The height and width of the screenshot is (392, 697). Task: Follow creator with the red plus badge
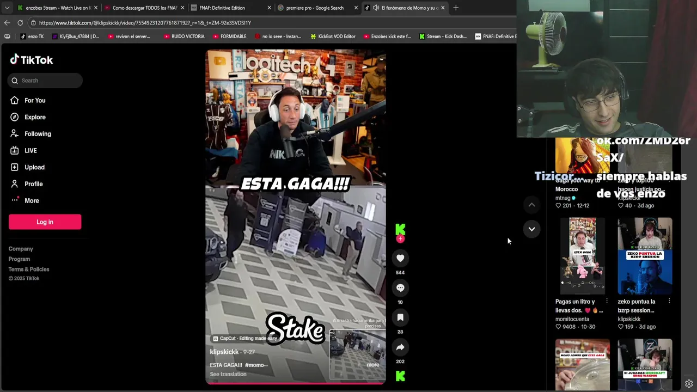(400, 239)
